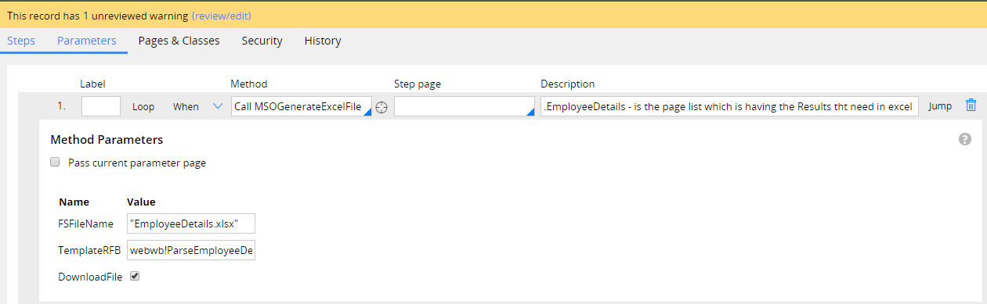
Task: Click Jump link on step 1
Action: [x=940, y=106]
